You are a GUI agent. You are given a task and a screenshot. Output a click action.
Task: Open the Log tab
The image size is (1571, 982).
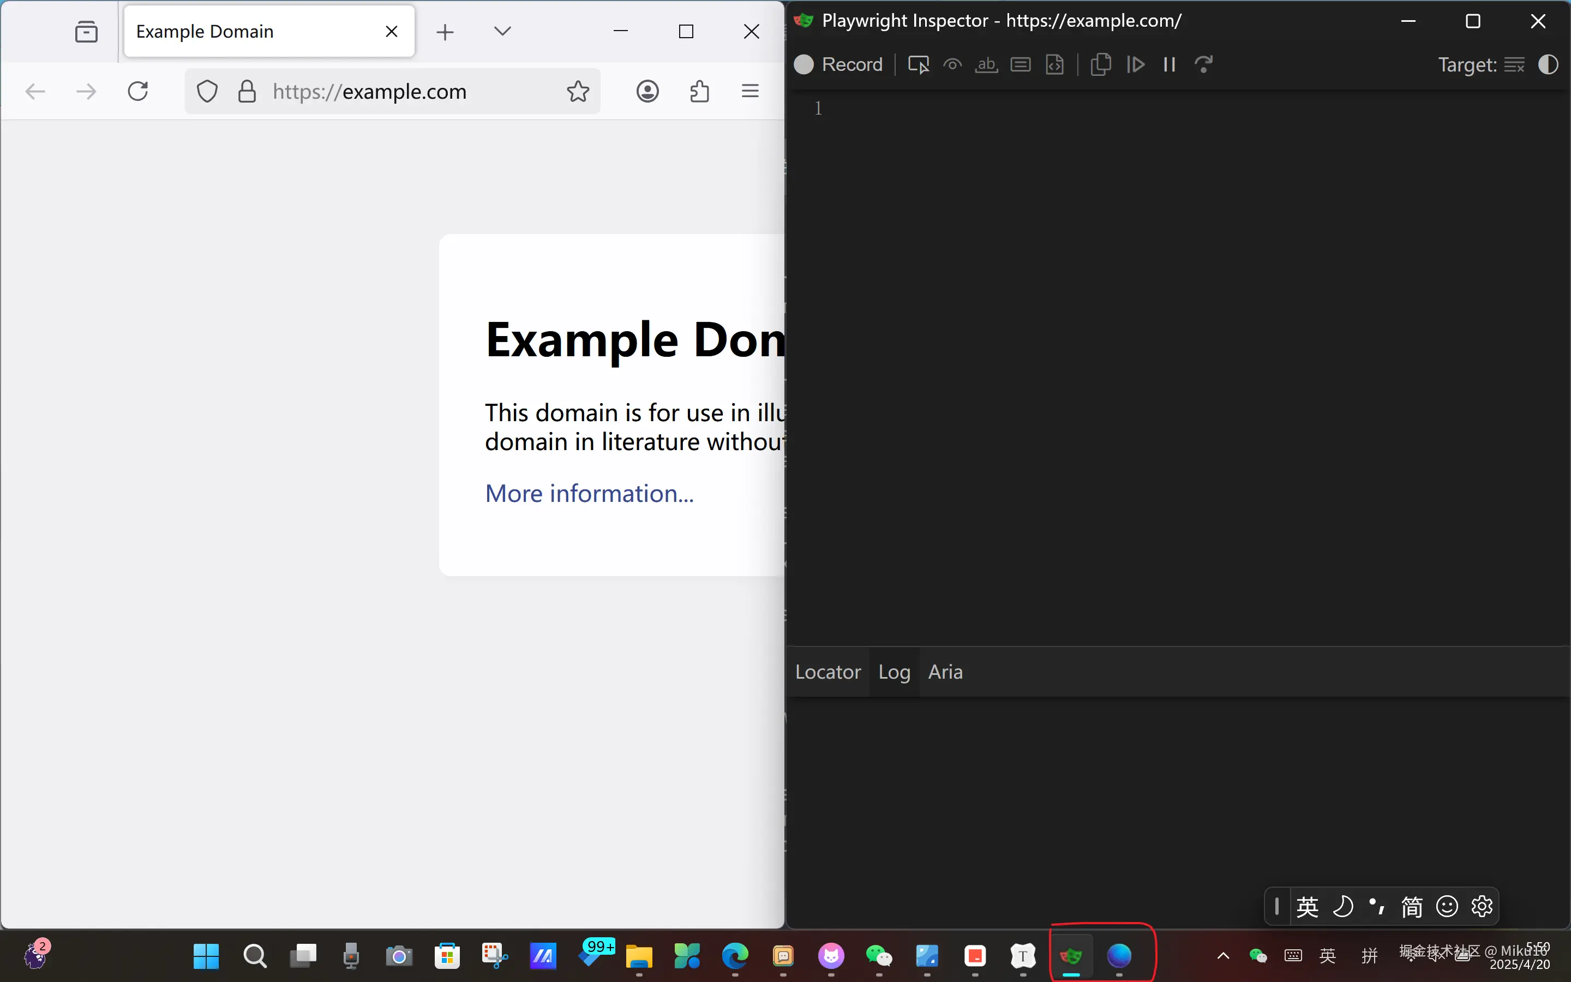894,672
